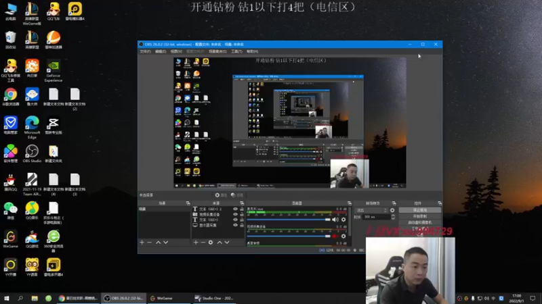Click the Start Virtual Camera button

pos(420,222)
